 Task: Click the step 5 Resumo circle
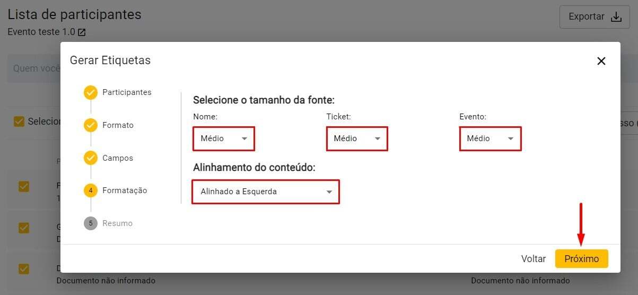point(91,223)
